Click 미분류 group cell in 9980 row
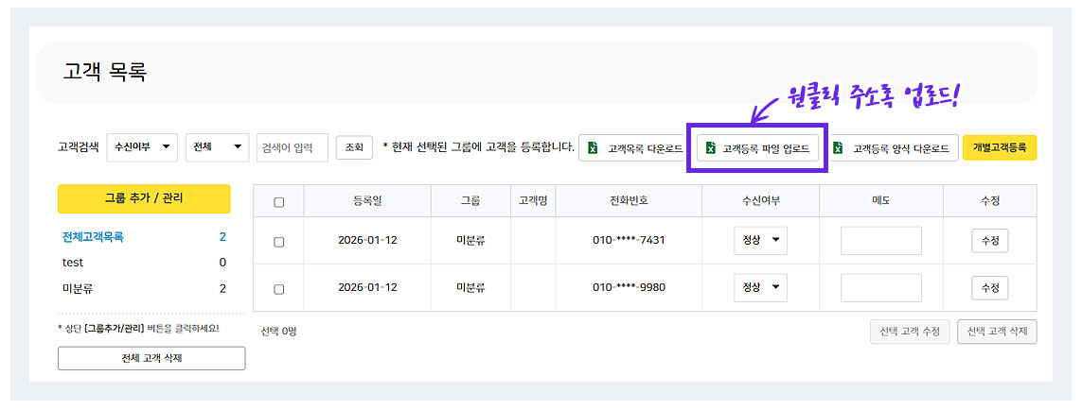The height and width of the screenshot is (410, 1082). [x=470, y=287]
